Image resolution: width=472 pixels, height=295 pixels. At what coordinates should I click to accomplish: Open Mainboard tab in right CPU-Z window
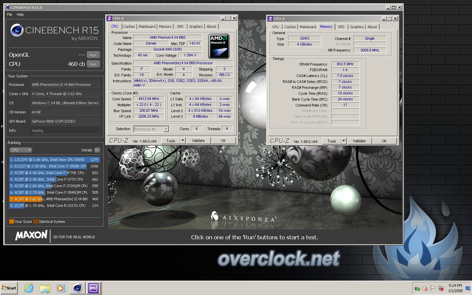tap(308, 27)
